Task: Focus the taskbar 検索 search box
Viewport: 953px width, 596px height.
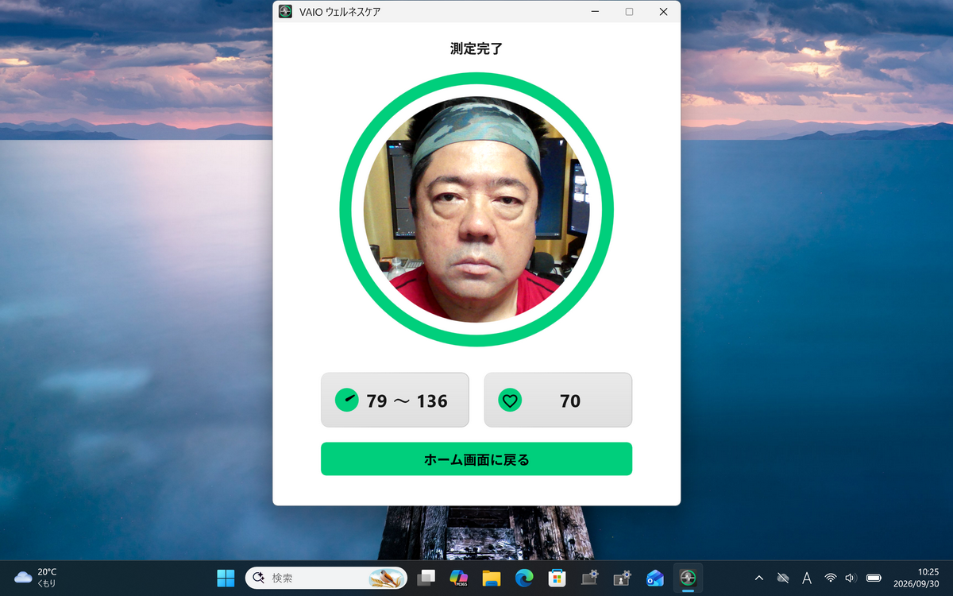Action: tap(326, 578)
